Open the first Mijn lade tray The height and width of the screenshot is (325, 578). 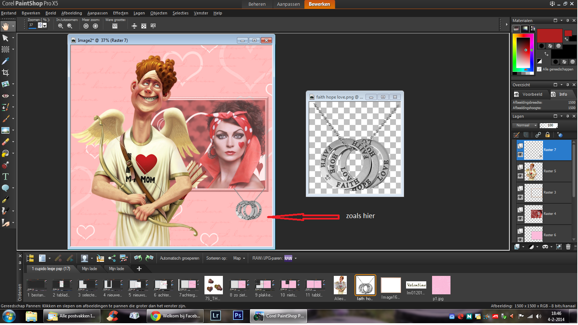89,269
